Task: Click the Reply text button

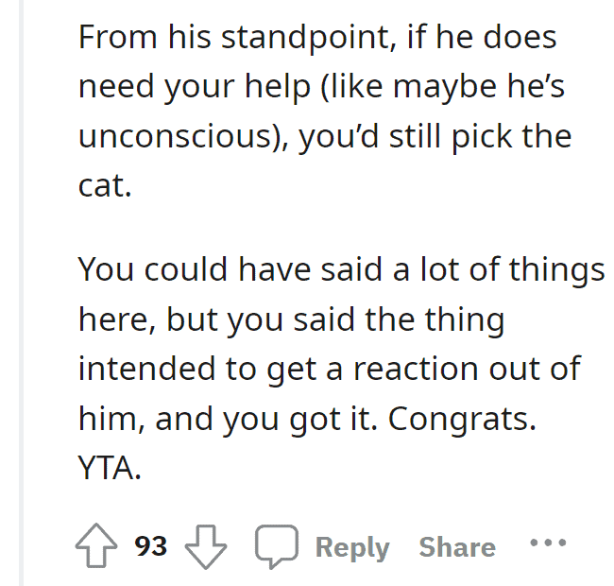Action: click(x=352, y=547)
